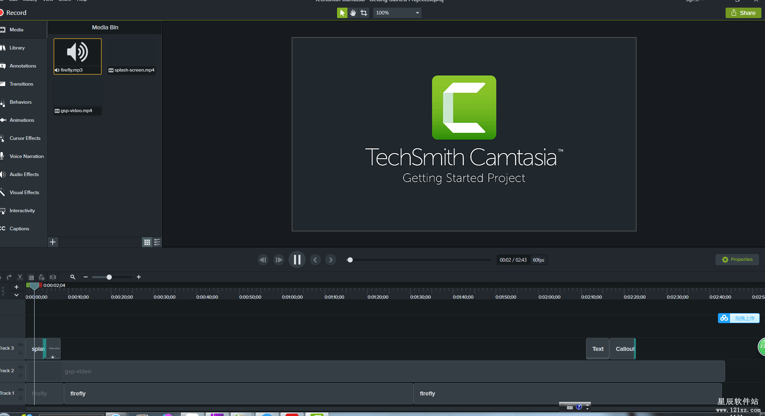The image size is (765, 416).
Task: Open the canvas zoom 100% dropdown
Action: pyautogui.click(x=397, y=13)
